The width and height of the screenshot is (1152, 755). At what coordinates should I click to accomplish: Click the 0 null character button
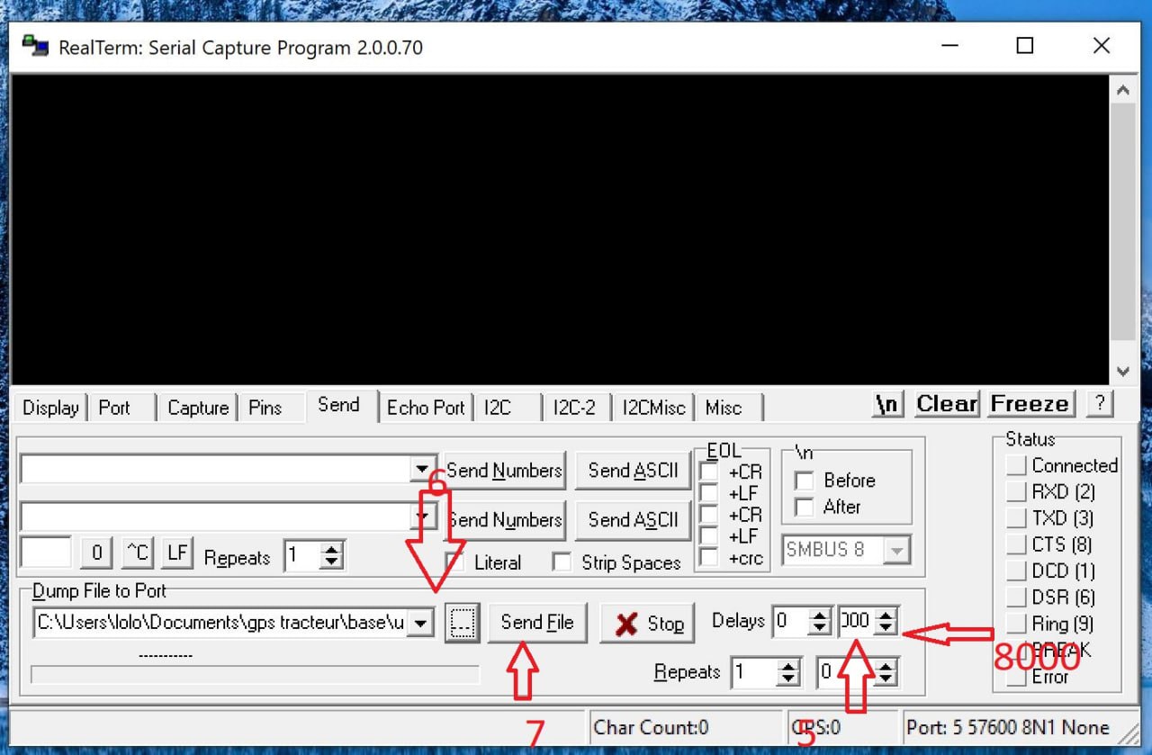[x=96, y=553]
